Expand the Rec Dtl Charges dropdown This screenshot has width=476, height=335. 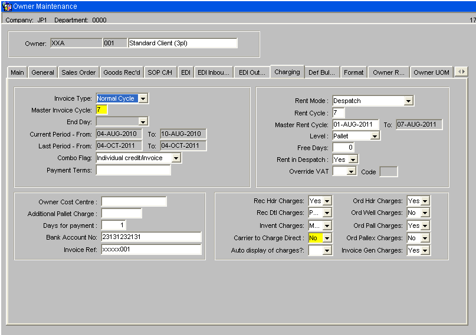click(327, 213)
